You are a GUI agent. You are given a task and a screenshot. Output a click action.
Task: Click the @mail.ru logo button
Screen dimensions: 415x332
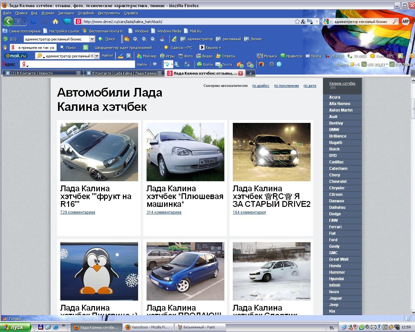[x=16, y=56]
